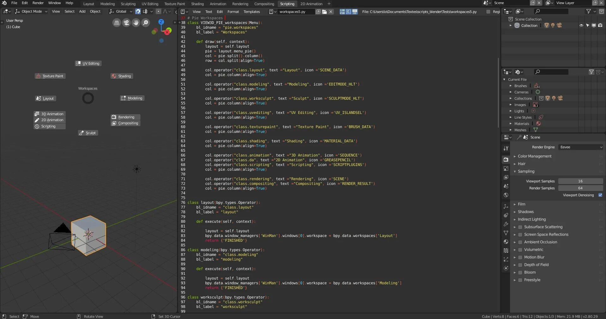
Task: Click the Z axis on navigation gizmo
Action: click(x=161, y=22)
